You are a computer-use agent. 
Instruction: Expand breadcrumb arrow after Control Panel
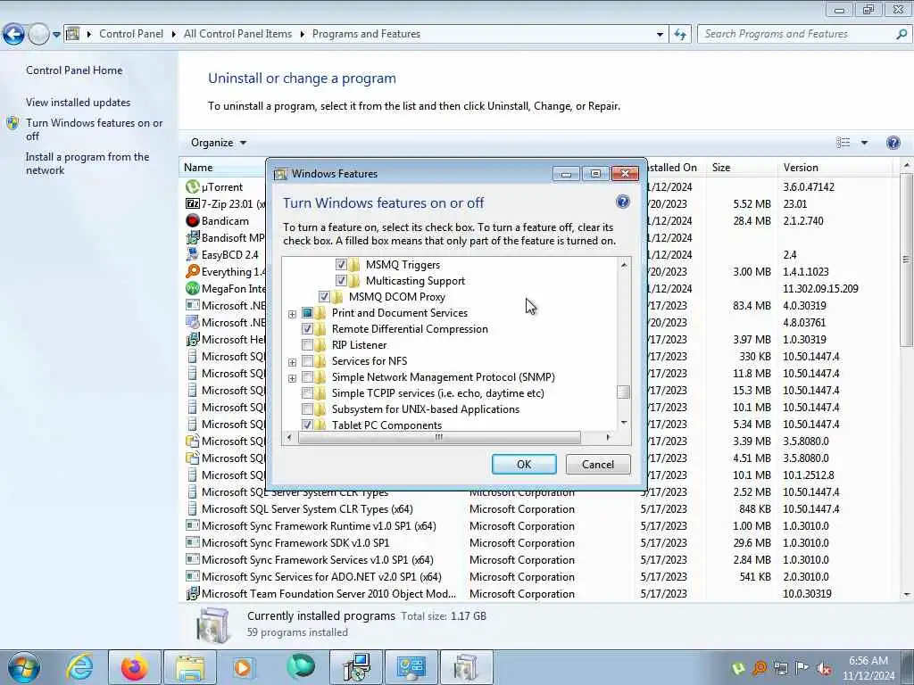(174, 35)
